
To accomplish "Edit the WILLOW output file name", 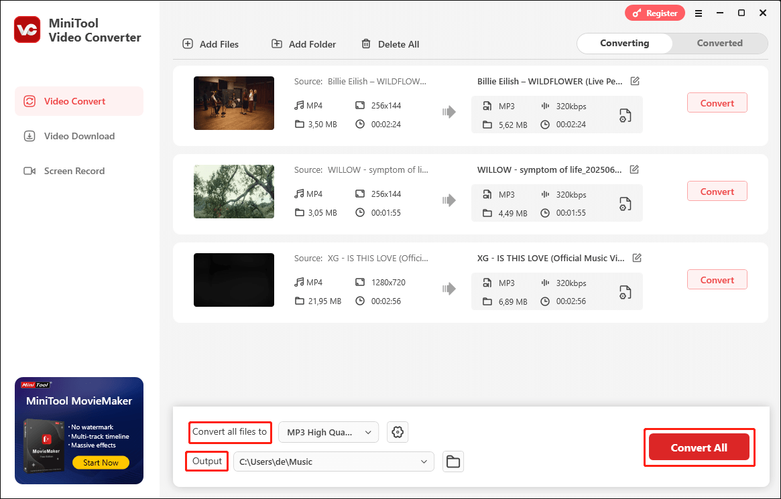I will [x=634, y=169].
